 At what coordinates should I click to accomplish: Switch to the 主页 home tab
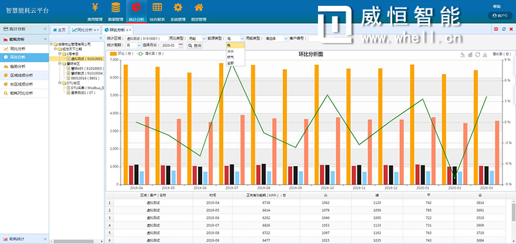tap(59, 30)
